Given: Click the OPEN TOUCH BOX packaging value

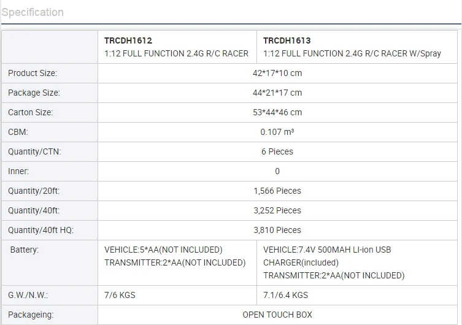Looking at the screenshot, I should pos(277,315).
